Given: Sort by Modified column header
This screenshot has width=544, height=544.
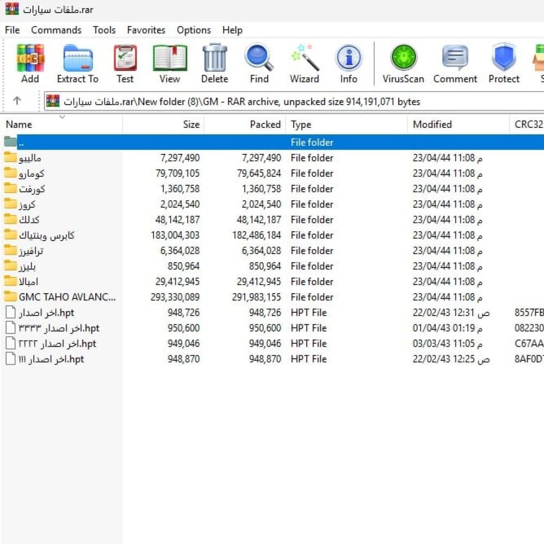Looking at the screenshot, I should click(432, 125).
